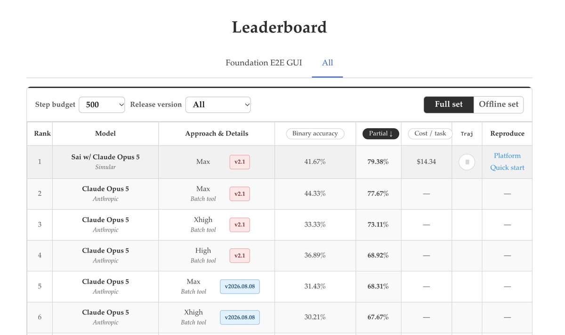The width and height of the screenshot is (565, 335).
Task: Click the Rank column header
Action: click(x=42, y=134)
